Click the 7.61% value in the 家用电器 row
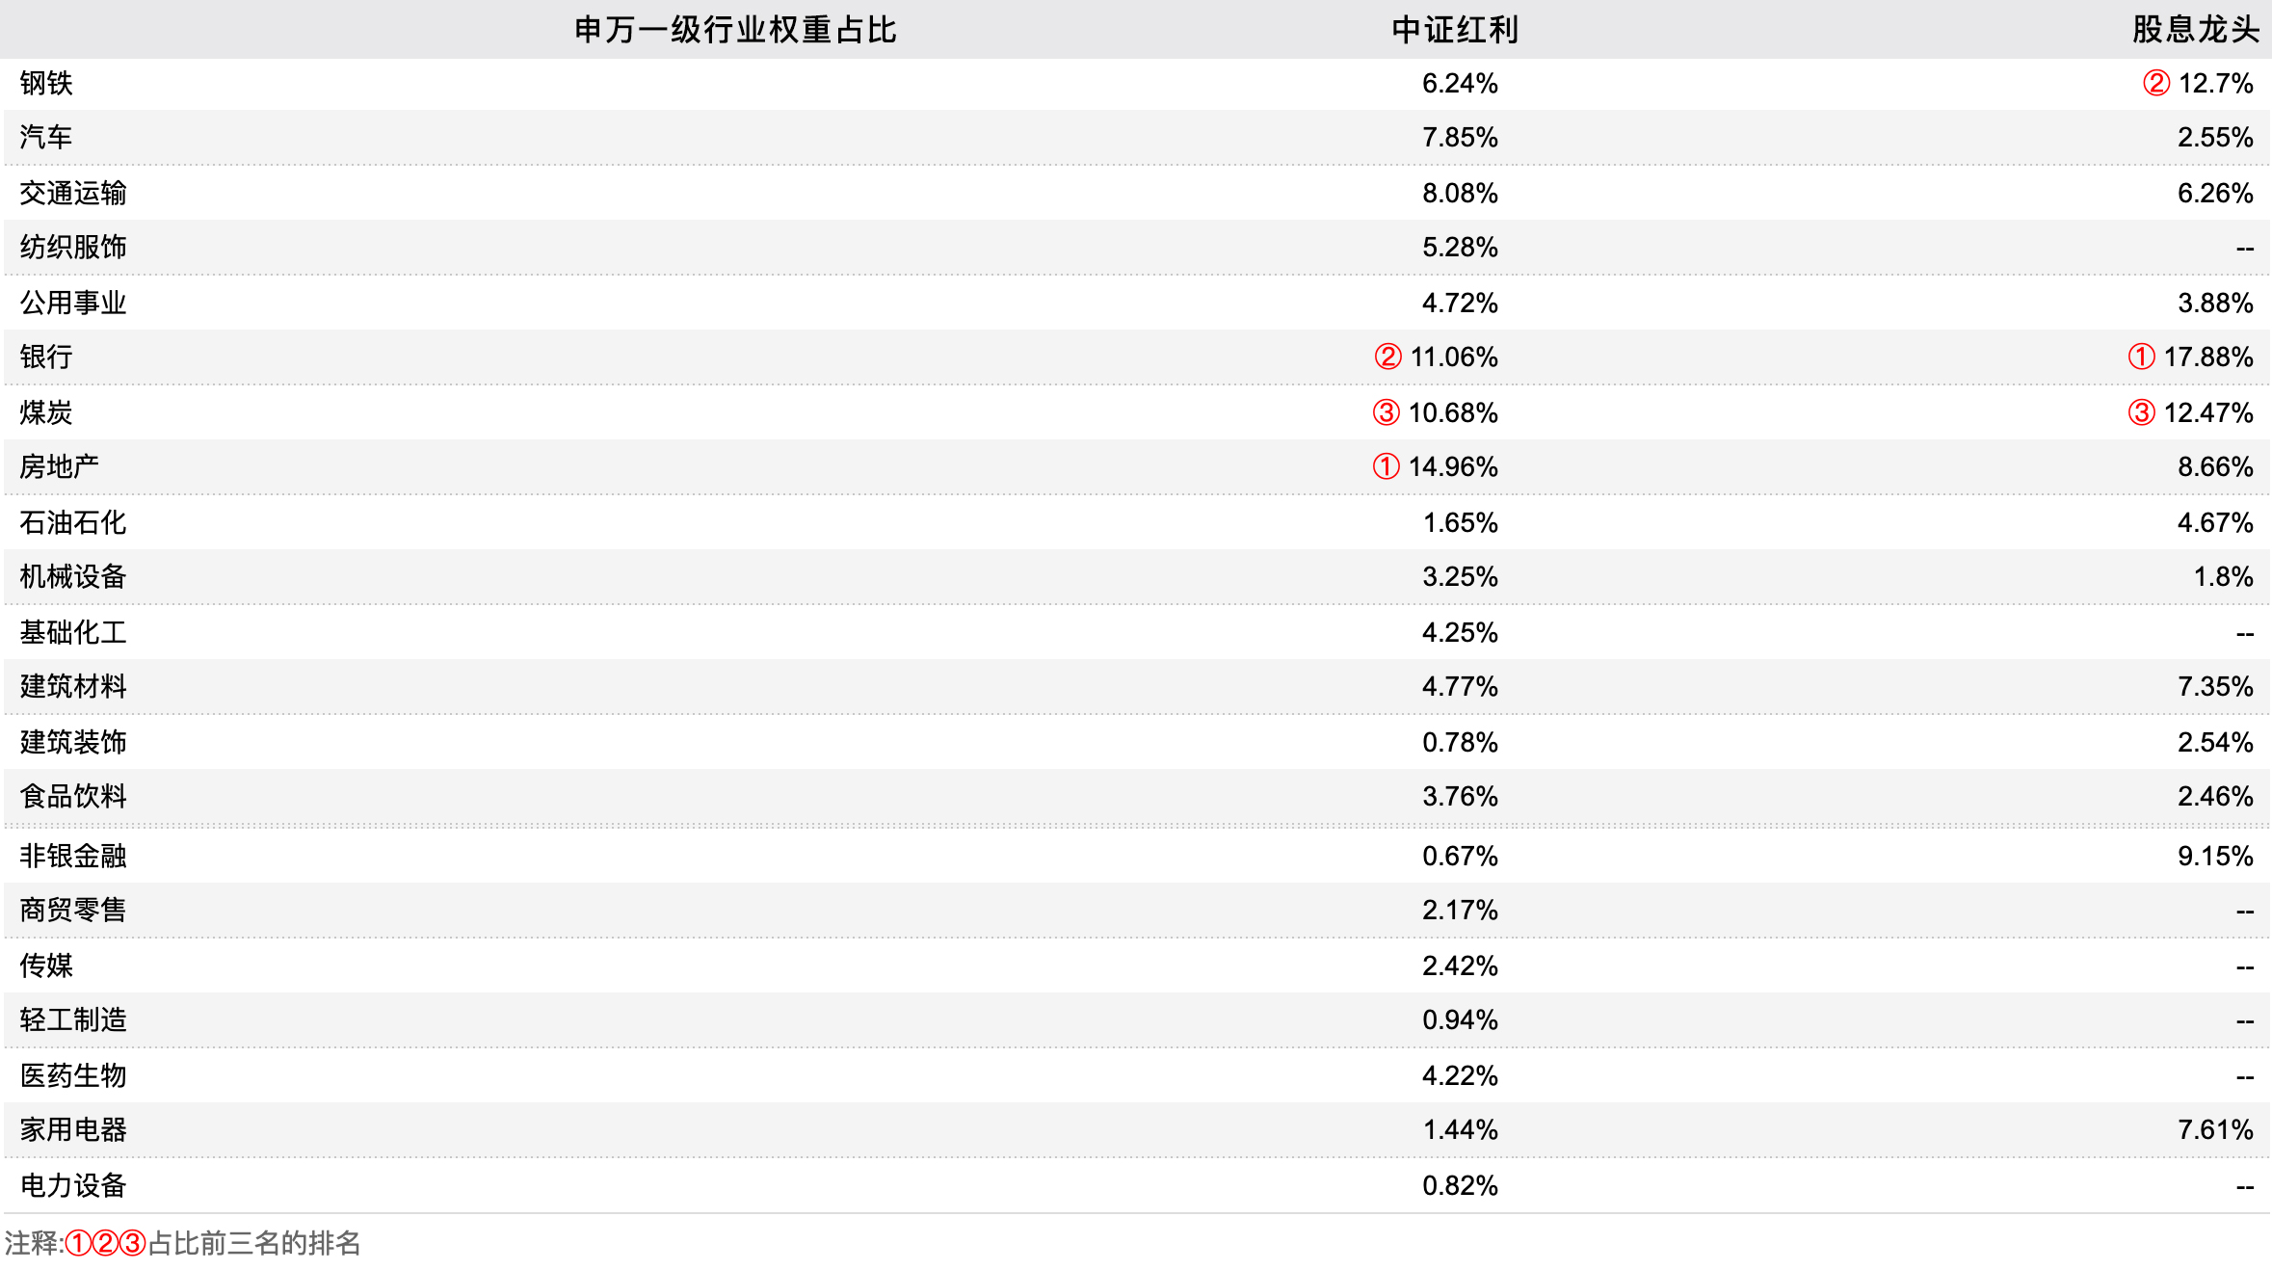 (x=2214, y=1130)
